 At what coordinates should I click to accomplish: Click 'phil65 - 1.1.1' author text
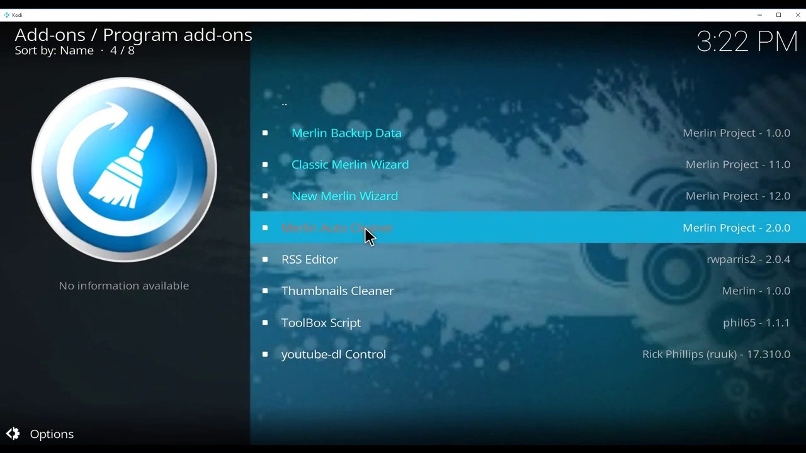[756, 323]
